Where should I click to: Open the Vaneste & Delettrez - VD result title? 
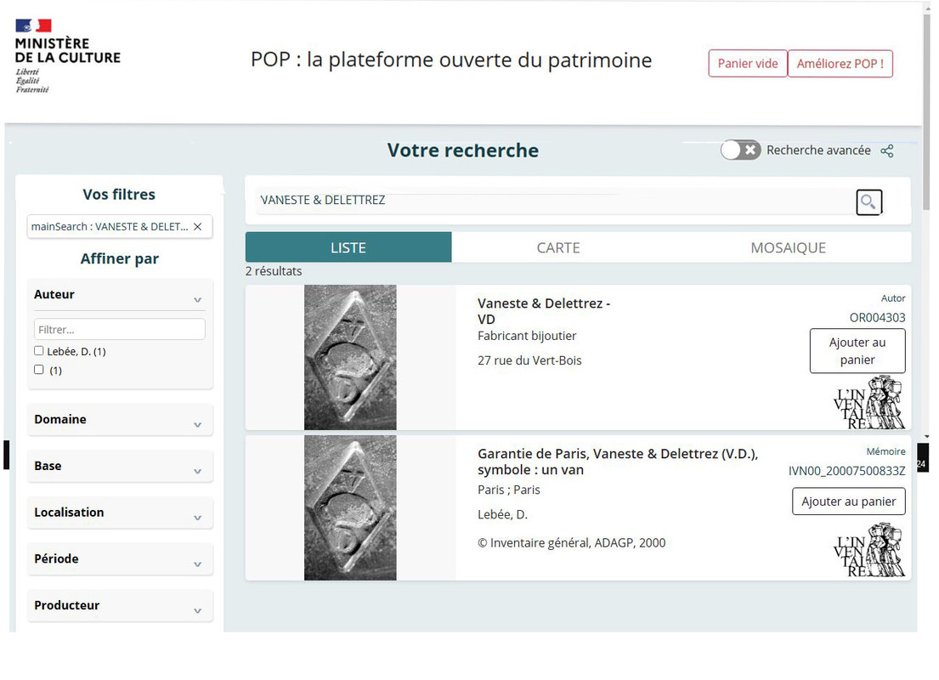pyautogui.click(x=544, y=311)
